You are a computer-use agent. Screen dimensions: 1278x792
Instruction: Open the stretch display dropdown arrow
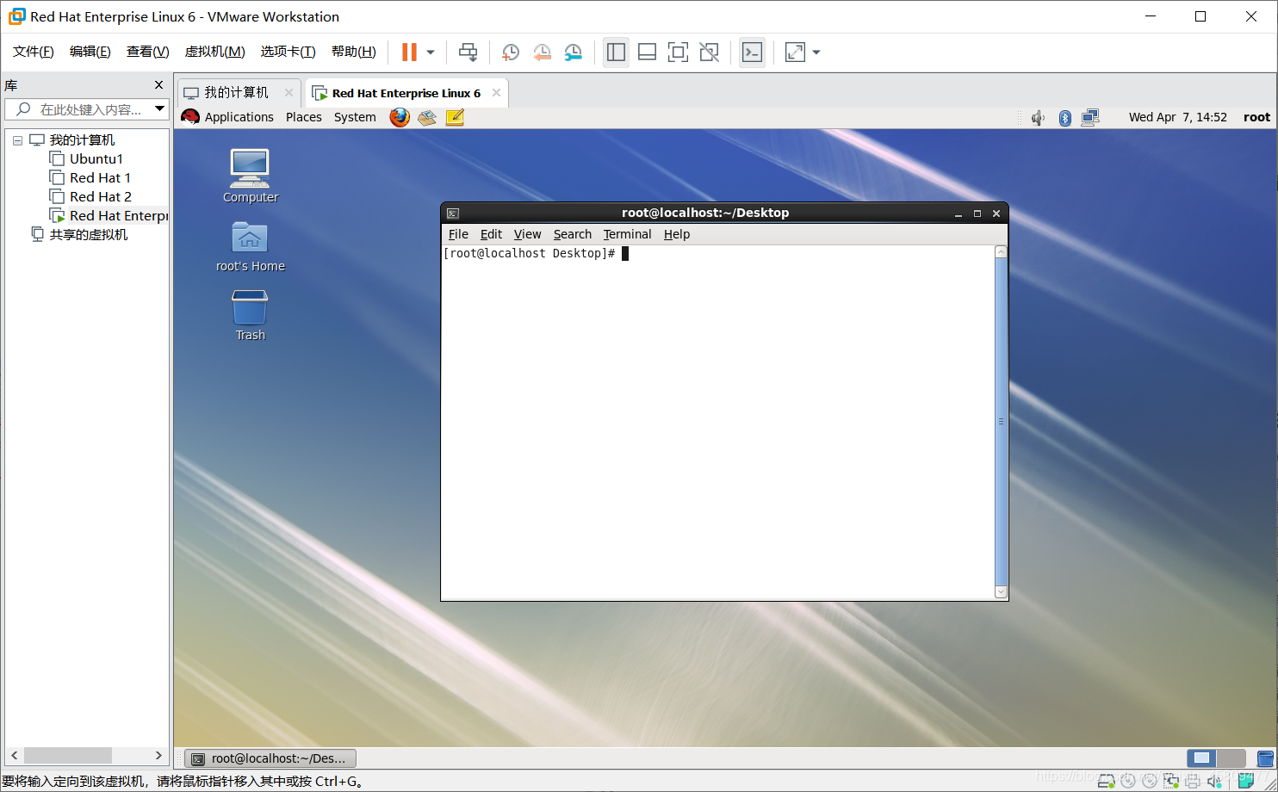coord(816,53)
